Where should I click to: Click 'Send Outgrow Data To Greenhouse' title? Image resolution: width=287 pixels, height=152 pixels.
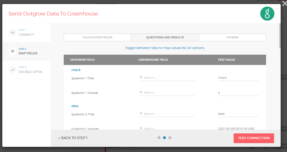(x=53, y=14)
